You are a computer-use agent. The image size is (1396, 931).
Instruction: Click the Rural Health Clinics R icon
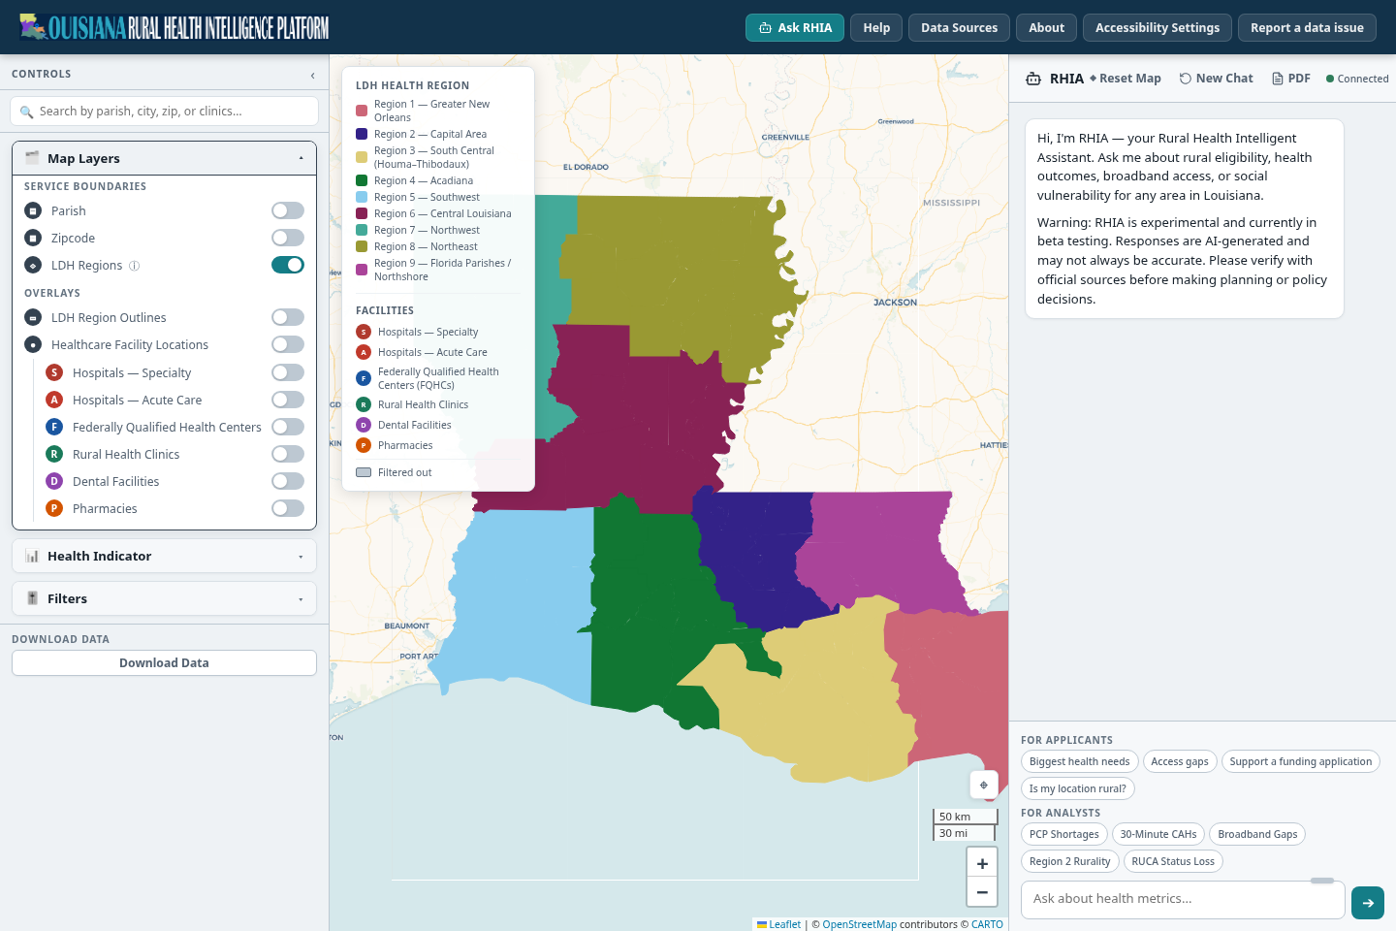coord(54,454)
